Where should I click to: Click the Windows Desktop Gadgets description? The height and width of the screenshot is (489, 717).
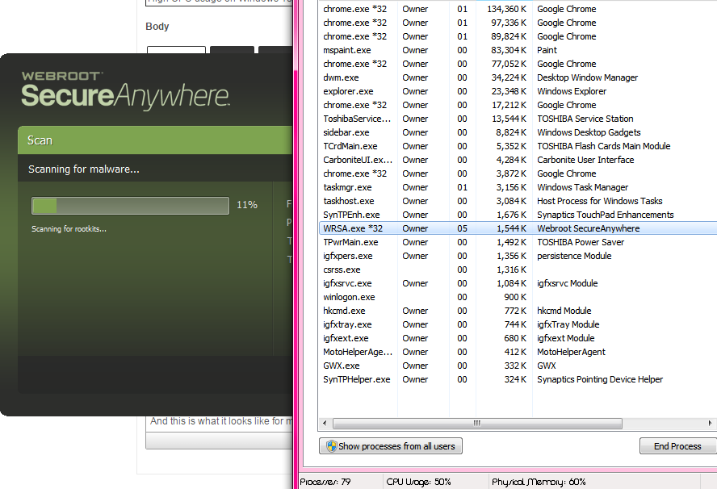589,132
